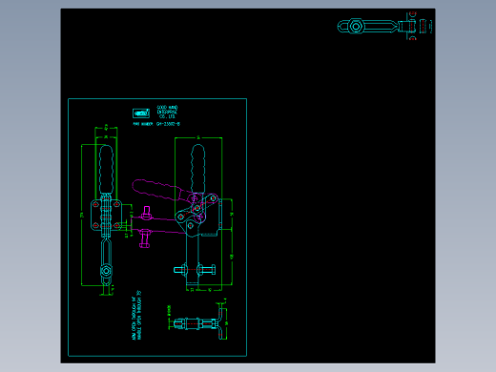Select the top-view clamp drawing in corner
Viewport: 496px width, 372px height.
pos(384,26)
